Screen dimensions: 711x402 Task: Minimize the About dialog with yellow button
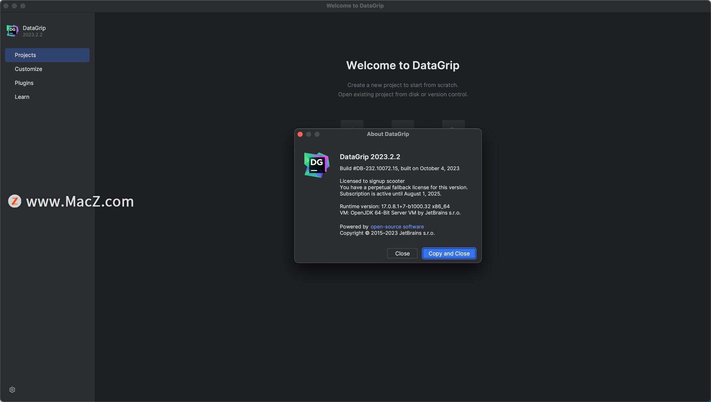308,134
